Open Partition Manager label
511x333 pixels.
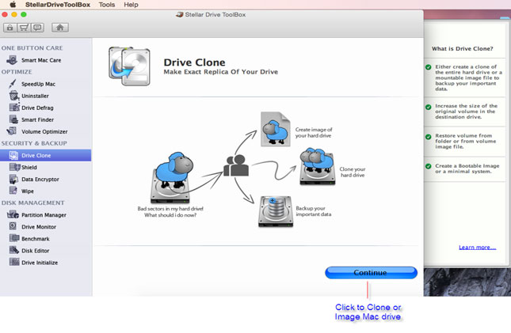(44, 215)
